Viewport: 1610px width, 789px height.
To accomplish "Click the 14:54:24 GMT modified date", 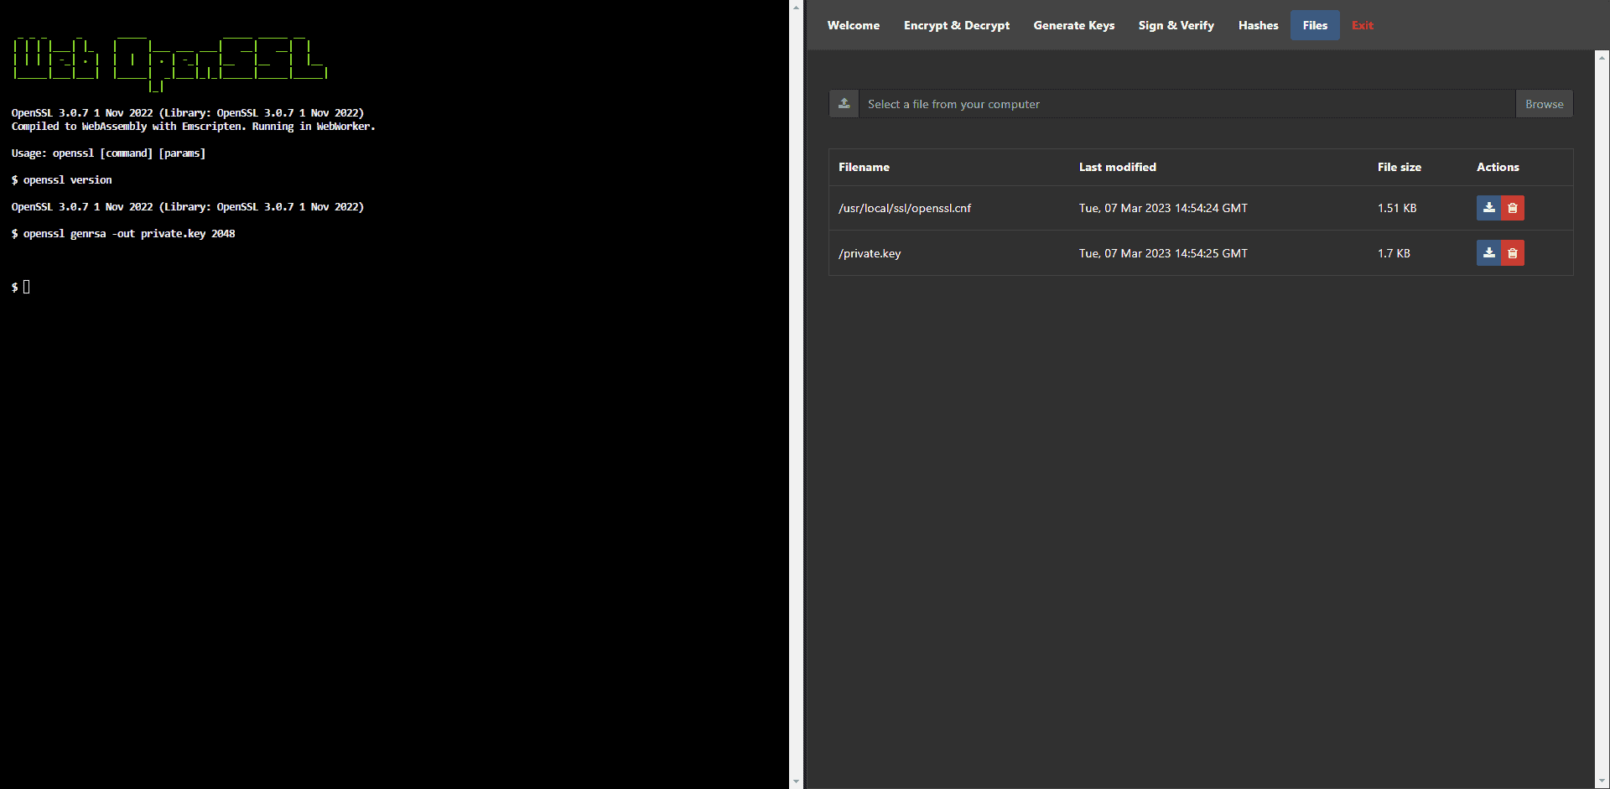I will pos(1163,208).
